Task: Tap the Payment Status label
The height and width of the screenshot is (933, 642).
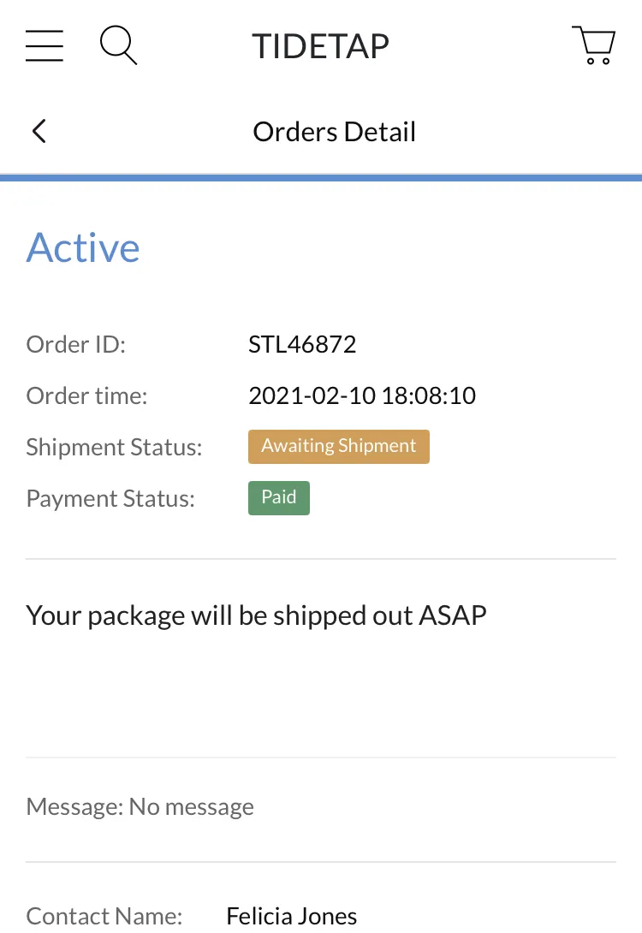Action: click(x=110, y=499)
